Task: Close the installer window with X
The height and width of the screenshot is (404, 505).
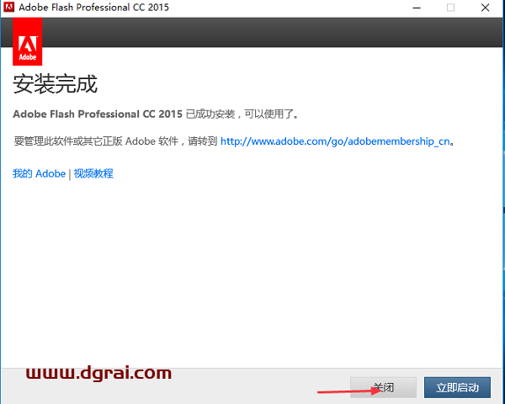Action: click(485, 8)
